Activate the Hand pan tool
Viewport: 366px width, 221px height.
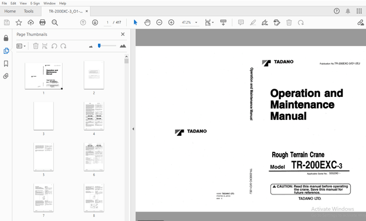click(x=148, y=22)
